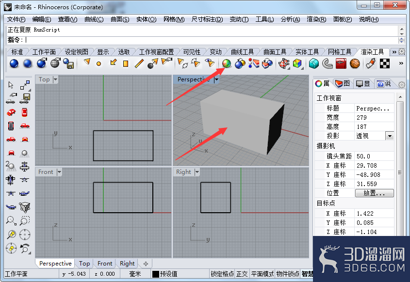The image size is (410, 282).
Task: Click the black sphere with spotlight icon
Action: 153,63
